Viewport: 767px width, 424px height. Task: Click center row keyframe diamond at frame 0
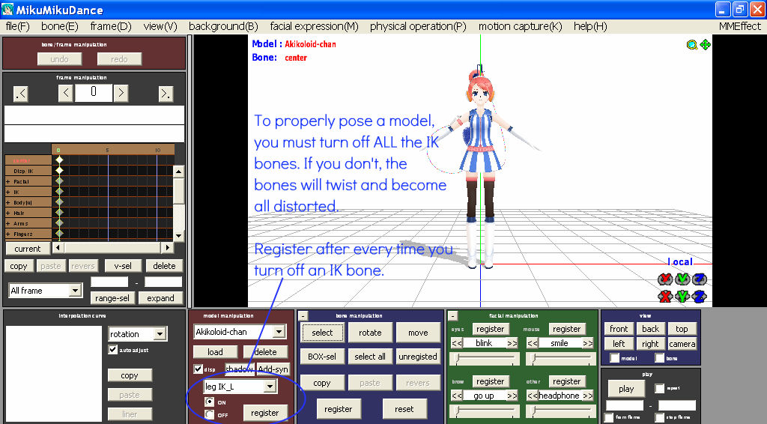click(x=59, y=160)
